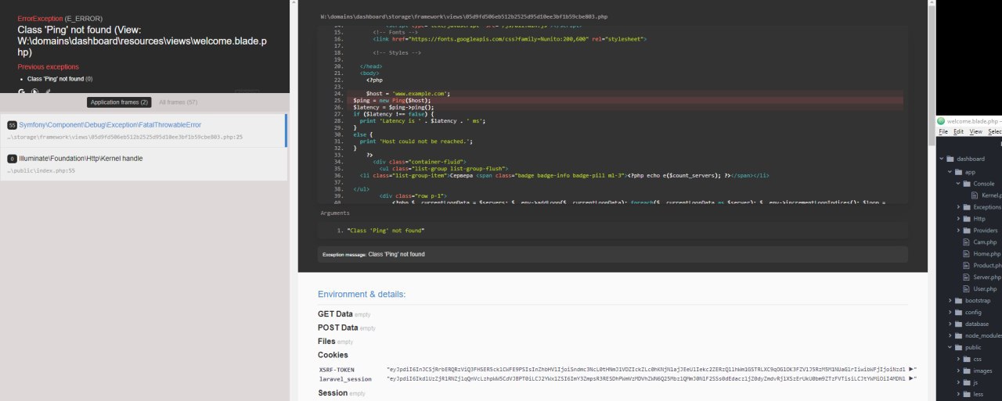Viewport: 1002px width, 401px height.
Task: Click the Server.php file icon in Sublime
Action: point(967,277)
